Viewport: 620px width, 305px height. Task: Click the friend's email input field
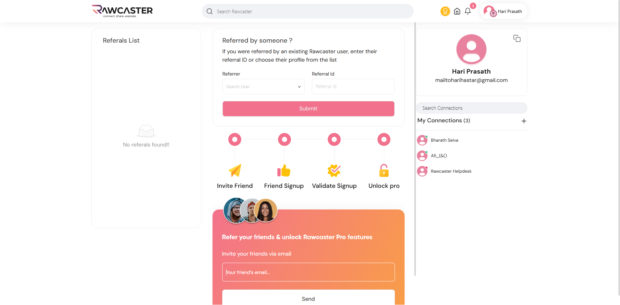(x=308, y=272)
